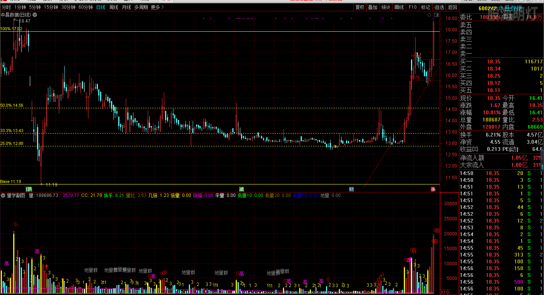
Task: Click the 返回 back button
Action: pos(452,7)
